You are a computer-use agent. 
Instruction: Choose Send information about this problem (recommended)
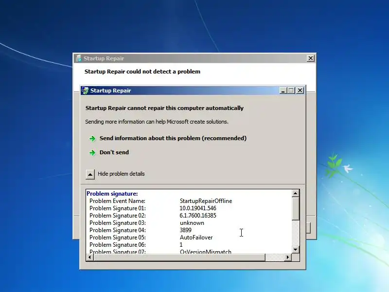[x=173, y=138]
